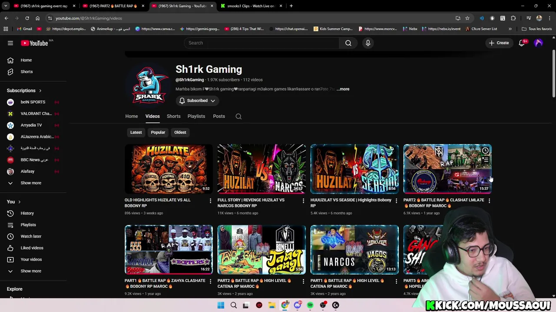The width and height of the screenshot is (556, 312).
Task: Open Windows taskbar search
Action: pos(234,305)
